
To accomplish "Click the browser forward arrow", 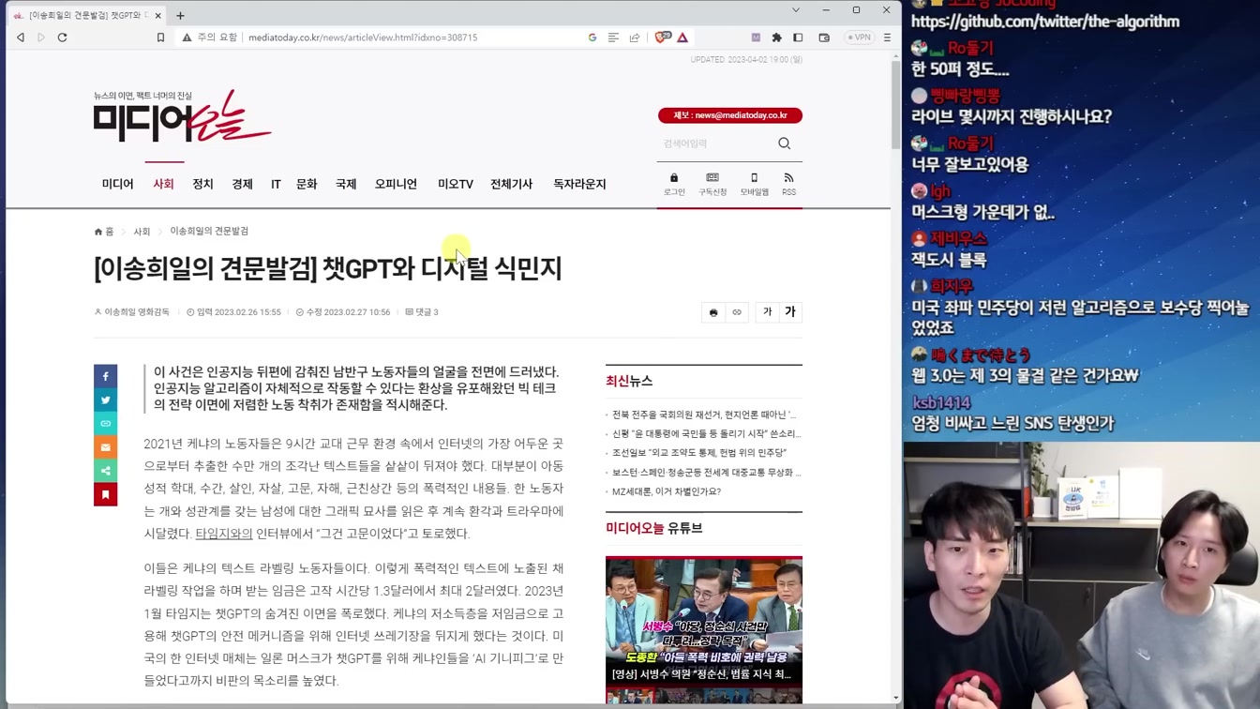I will pos(41,38).
